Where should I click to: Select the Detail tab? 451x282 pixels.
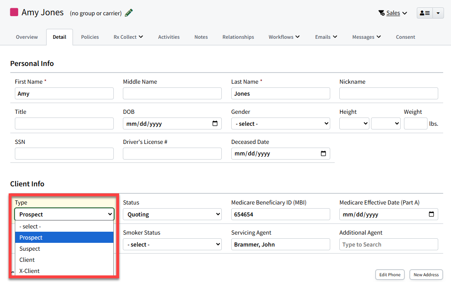coord(59,37)
